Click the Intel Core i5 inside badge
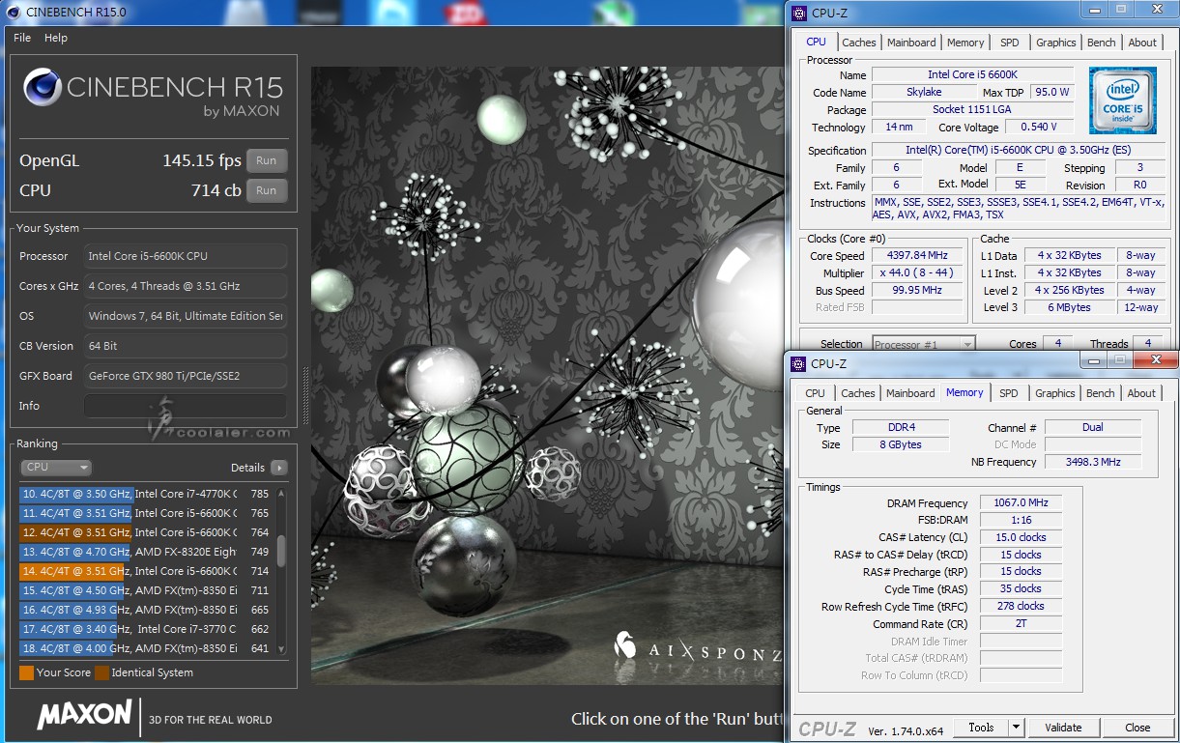This screenshot has width=1180, height=743. [1122, 100]
